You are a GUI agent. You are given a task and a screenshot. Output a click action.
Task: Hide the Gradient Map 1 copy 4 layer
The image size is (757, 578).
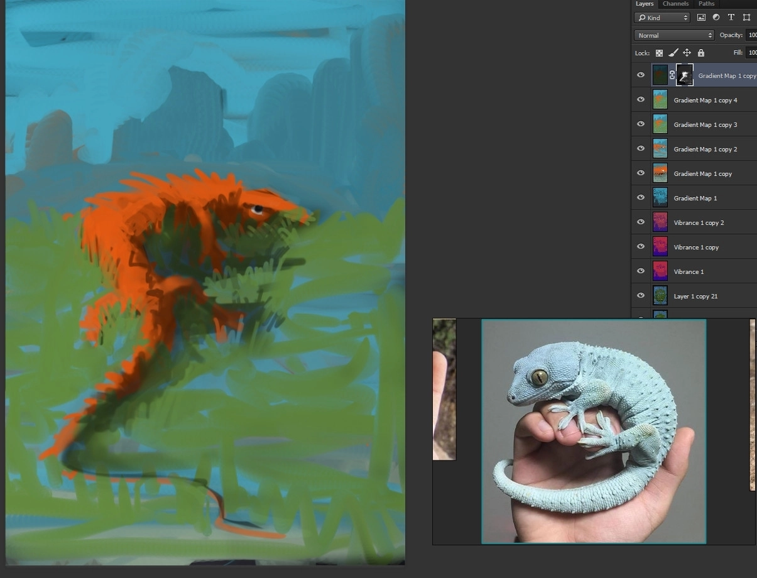click(x=641, y=100)
